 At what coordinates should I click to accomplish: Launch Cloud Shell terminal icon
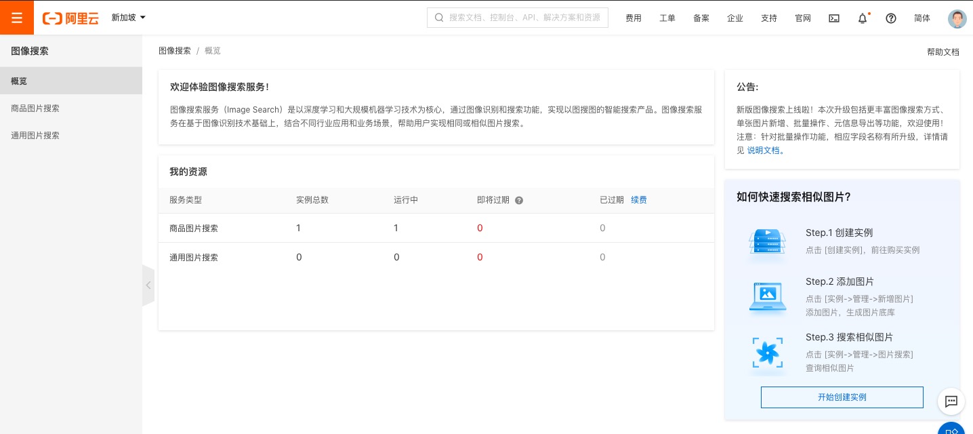coord(834,18)
